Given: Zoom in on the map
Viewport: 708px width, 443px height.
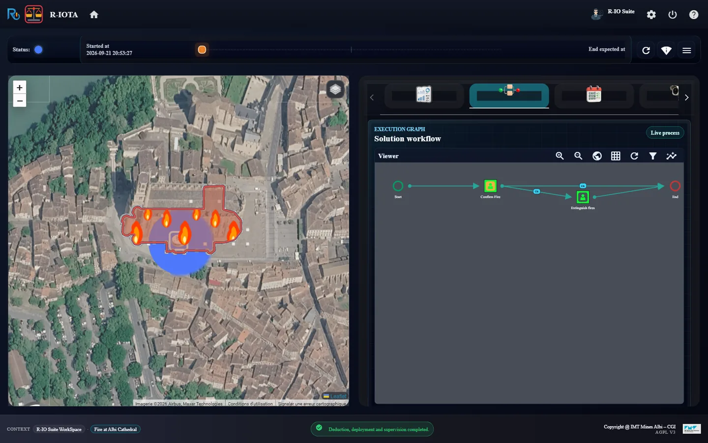Looking at the screenshot, I should pos(20,88).
